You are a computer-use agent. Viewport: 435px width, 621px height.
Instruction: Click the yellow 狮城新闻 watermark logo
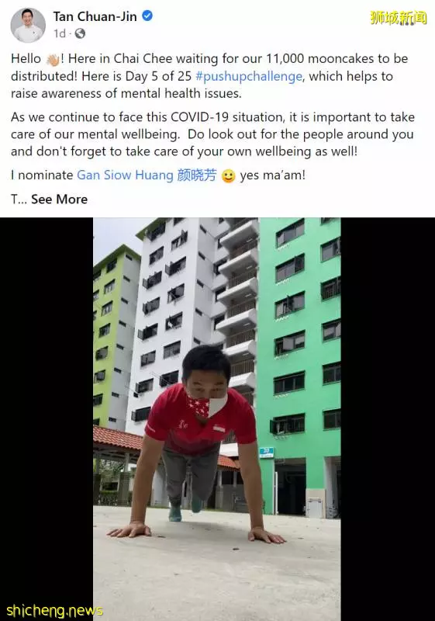(x=399, y=17)
